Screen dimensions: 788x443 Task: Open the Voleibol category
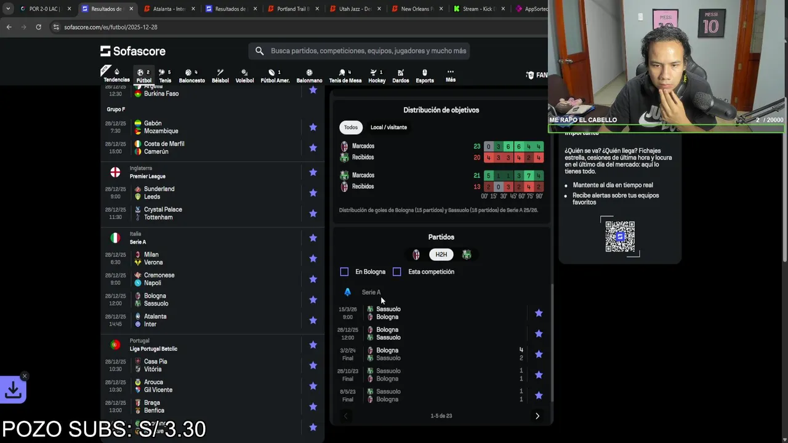244,75
